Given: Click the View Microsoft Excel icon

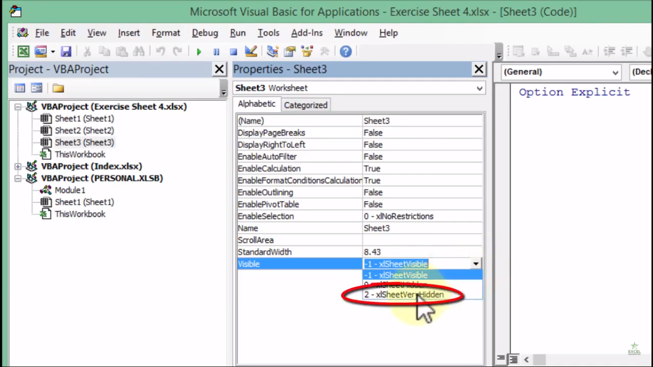Looking at the screenshot, I should click(x=23, y=51).
